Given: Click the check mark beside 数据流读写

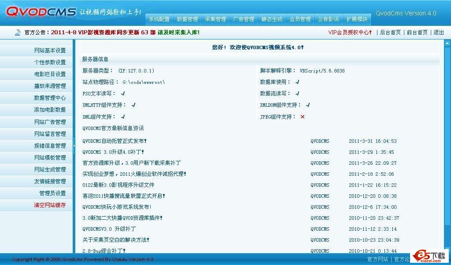Looking at the screenshot, I should [297, 93].
